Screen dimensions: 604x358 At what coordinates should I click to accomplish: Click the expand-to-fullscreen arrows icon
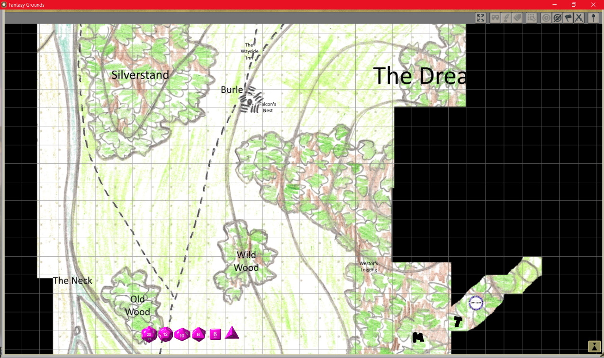click(x=480, y=18)
